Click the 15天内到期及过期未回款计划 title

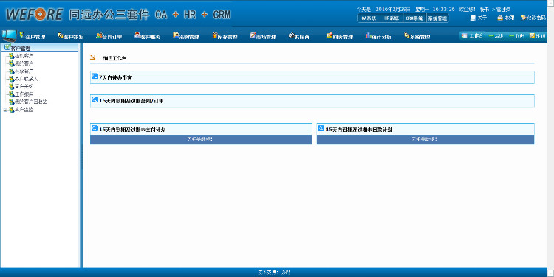(359, 130)
